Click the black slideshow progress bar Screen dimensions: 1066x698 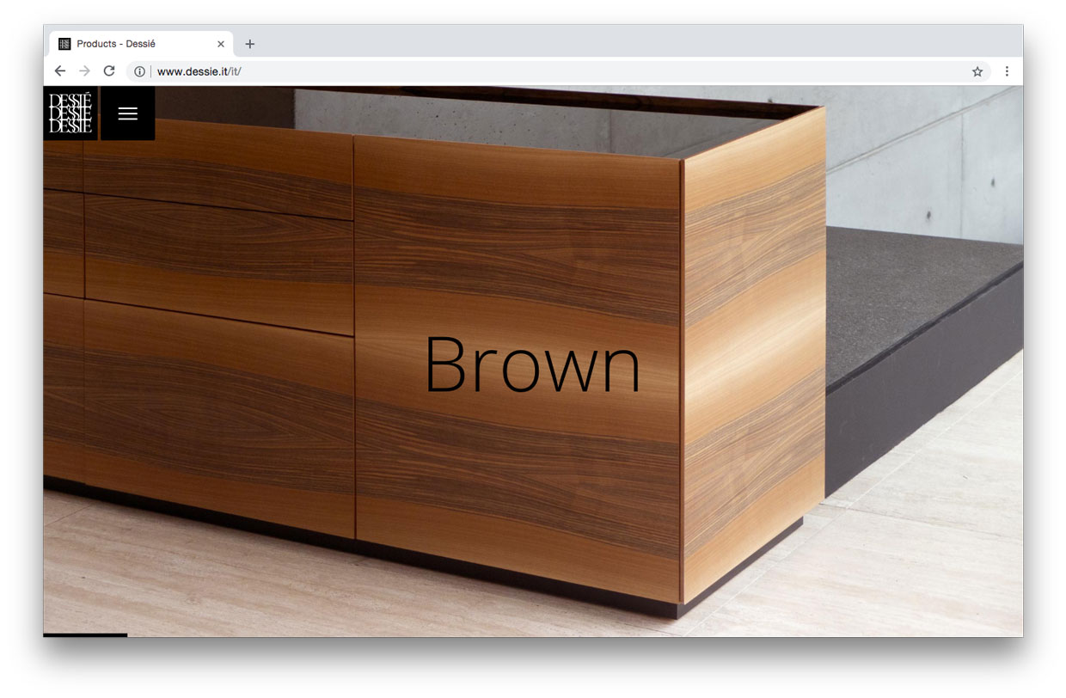85,635
